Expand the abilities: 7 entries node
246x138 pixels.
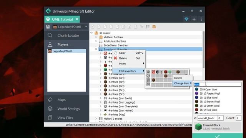(x=96, y=37)
